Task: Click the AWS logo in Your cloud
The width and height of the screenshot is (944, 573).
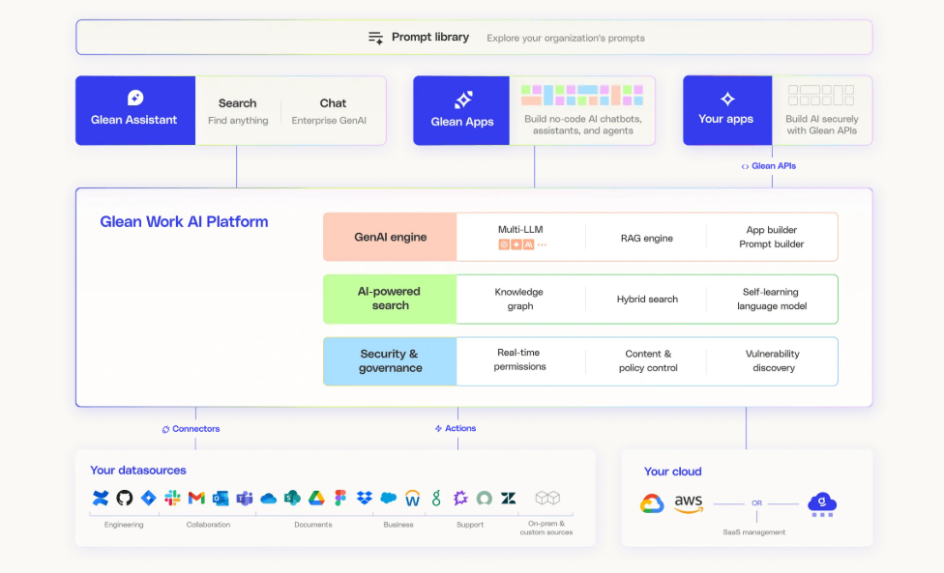Action: tap(688, 503)
